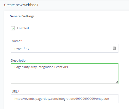Click the Description field label

coord(19,60)
